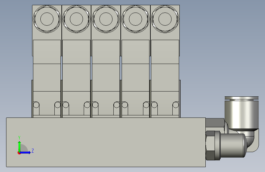The width and height of the screenshot is (265, 172).
Task: Click the blue Z axis arrow
Action: point(25,152)
